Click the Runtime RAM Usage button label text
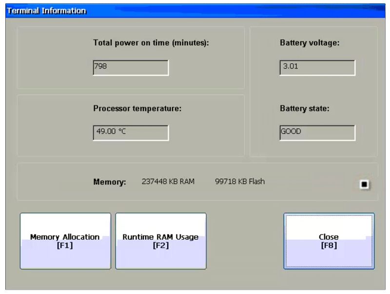Screen dimensions: 390x294 pos(161,237)
